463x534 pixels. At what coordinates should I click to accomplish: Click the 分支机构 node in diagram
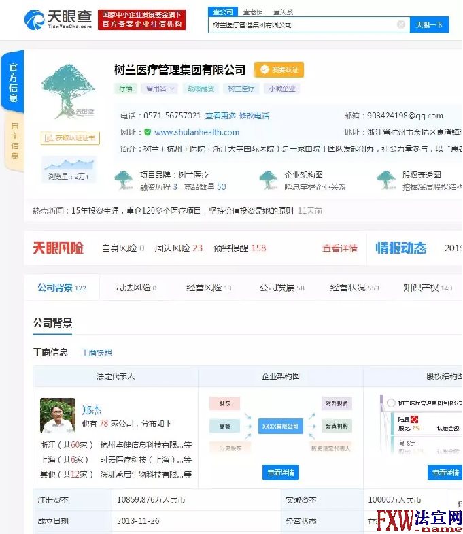[x=337, y=426]
